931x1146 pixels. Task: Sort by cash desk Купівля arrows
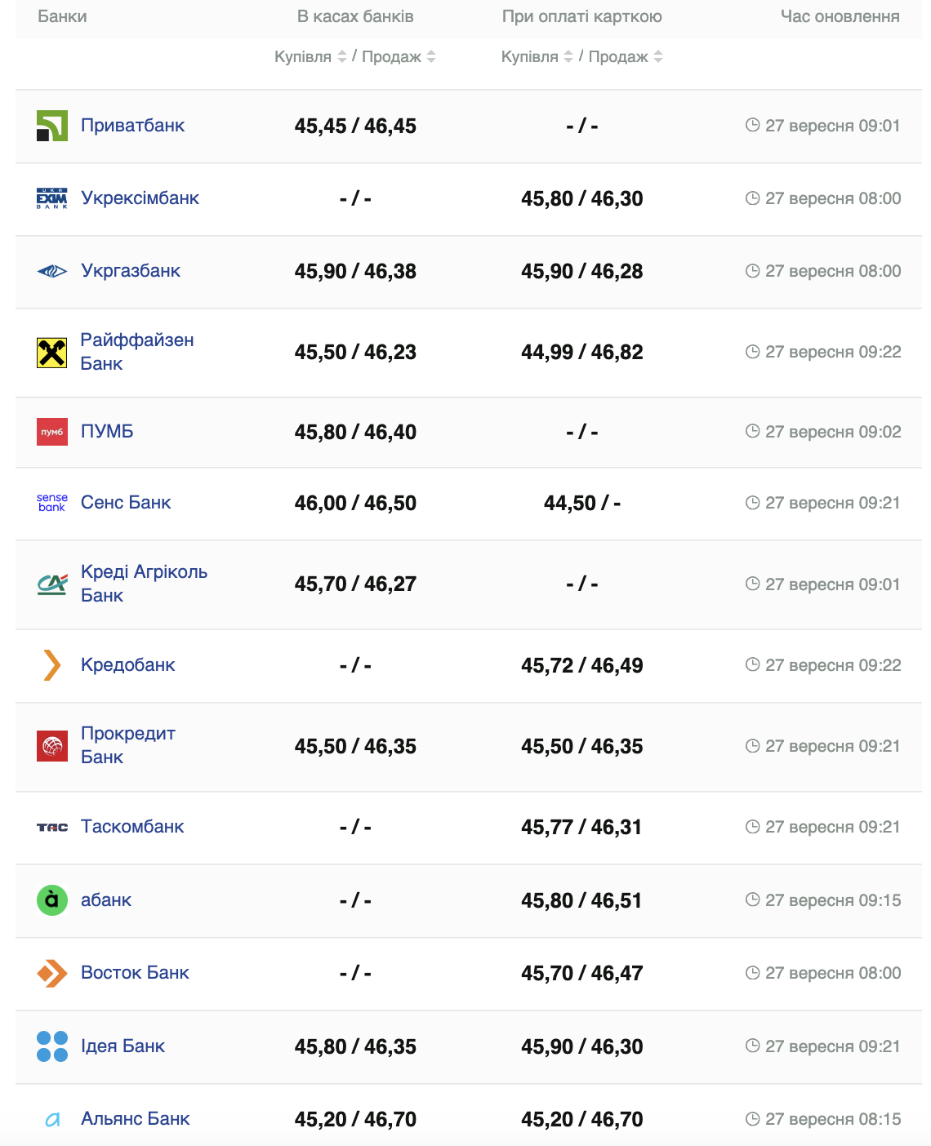342,56
